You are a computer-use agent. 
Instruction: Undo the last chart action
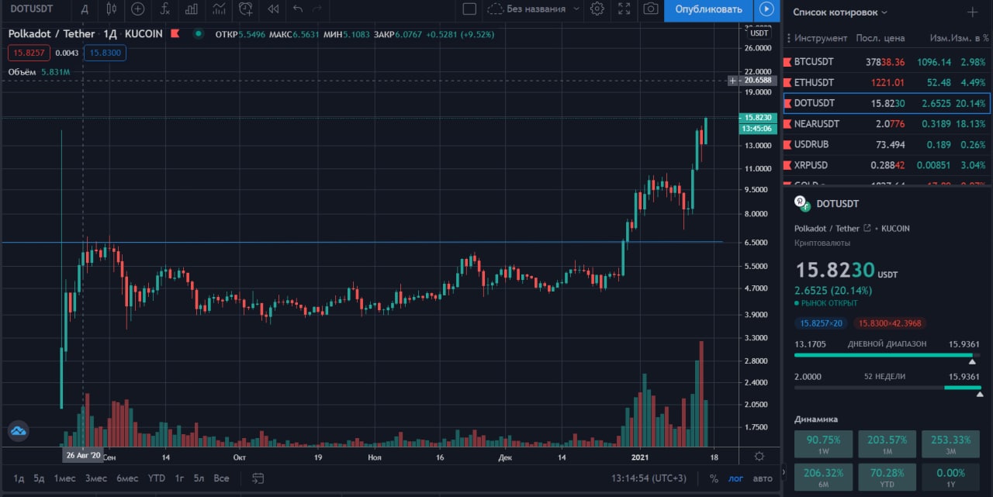(298, 9)
